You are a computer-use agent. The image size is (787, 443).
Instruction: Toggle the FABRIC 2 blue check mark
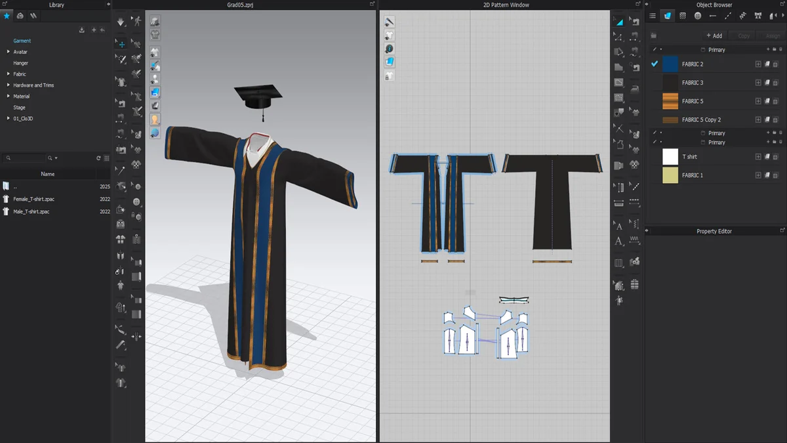[x=655, y=64]
